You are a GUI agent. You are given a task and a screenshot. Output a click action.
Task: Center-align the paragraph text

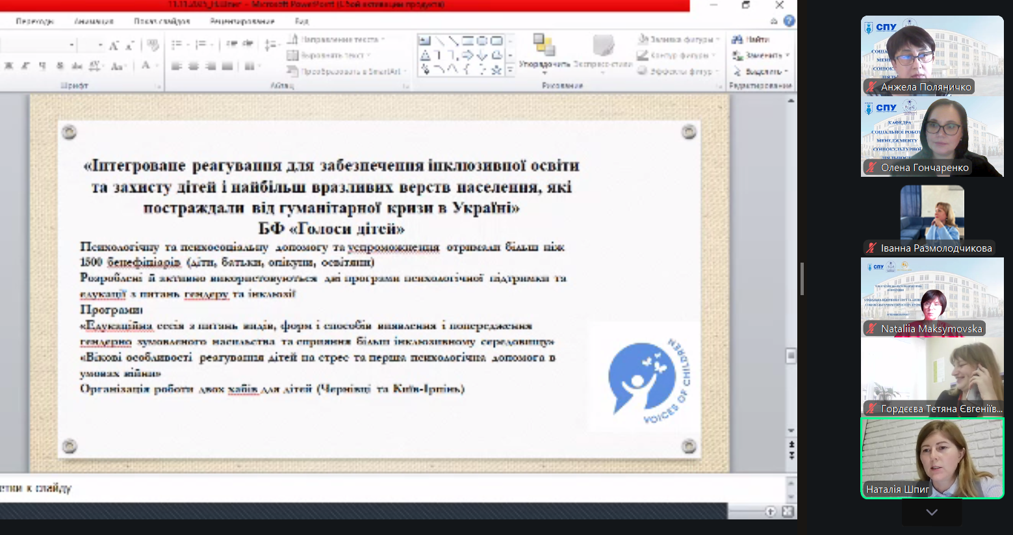point(194,66)
